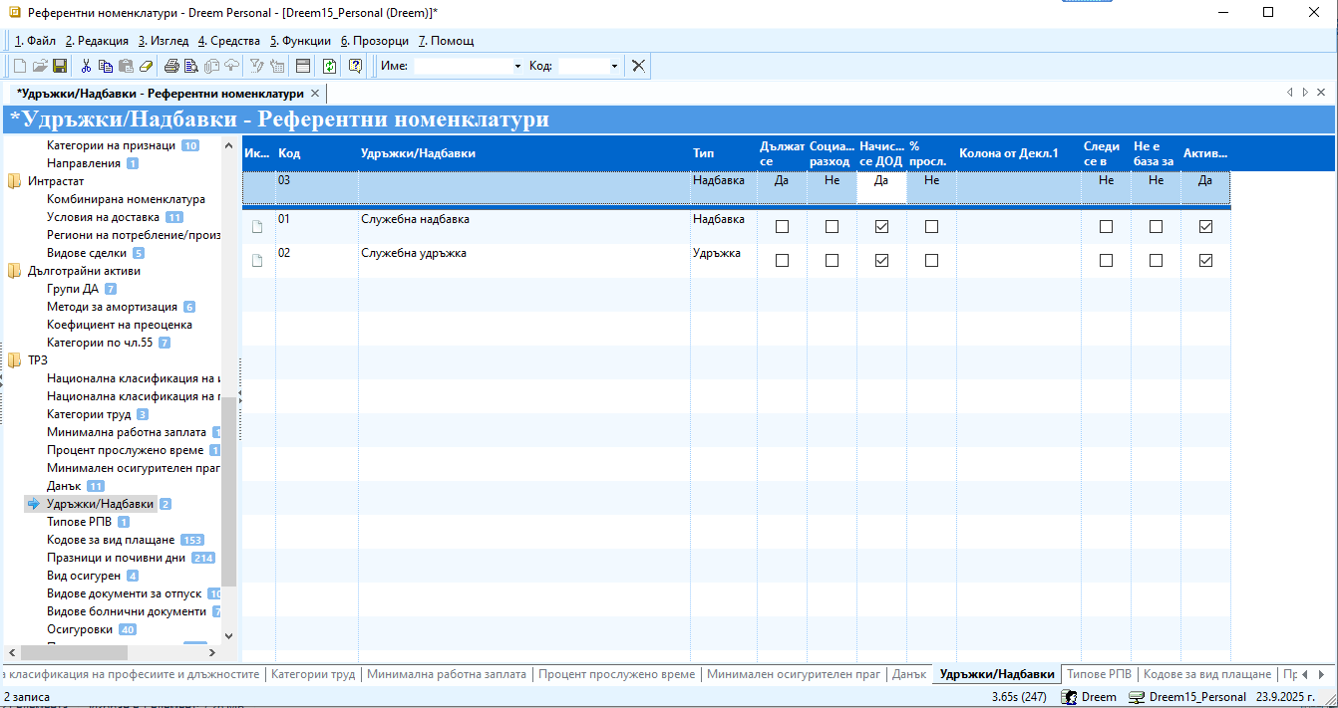Open the Код filter dropdown
The height and width of the screenshot is (708, 1338).
614,66
